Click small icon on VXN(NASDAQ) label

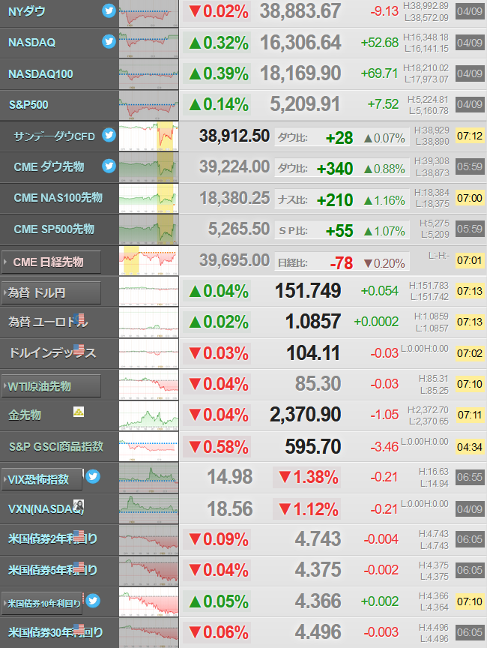click(79, 505)
